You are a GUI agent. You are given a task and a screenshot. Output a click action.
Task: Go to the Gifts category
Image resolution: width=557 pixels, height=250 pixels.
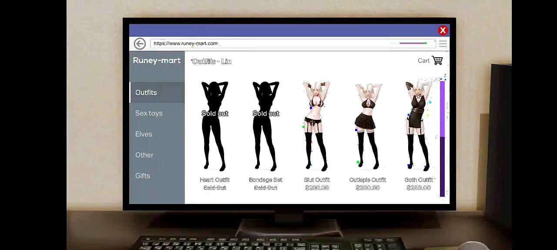coord(143,176)
